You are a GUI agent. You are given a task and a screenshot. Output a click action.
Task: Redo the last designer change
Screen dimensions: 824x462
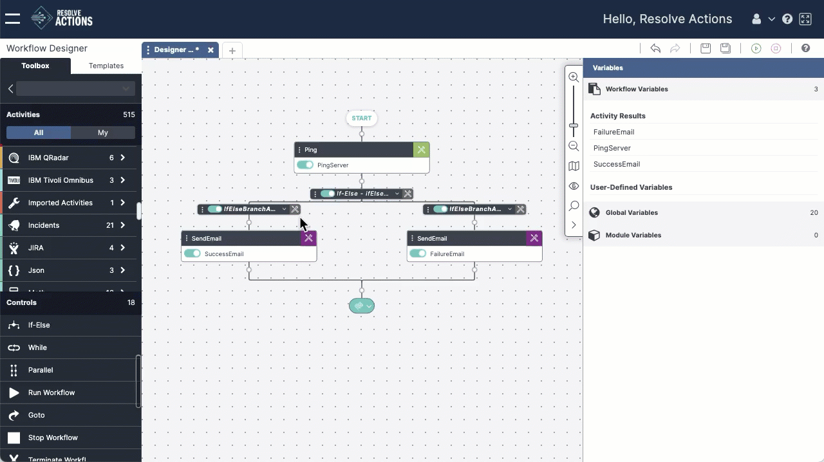[x=675, y=48]
